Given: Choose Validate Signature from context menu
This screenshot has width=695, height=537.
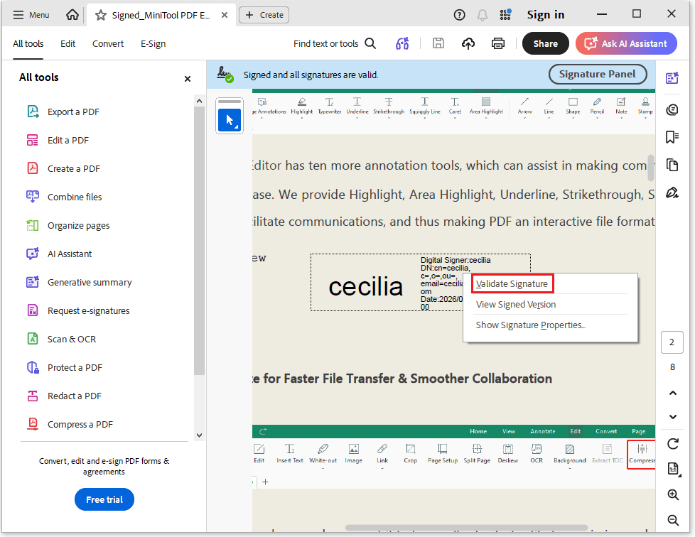Looking at the screenshot, I should tap(512, 283).
